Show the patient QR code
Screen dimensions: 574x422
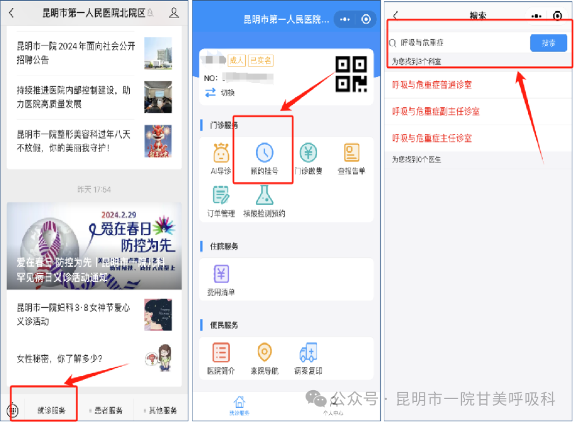tap(351, 74)
